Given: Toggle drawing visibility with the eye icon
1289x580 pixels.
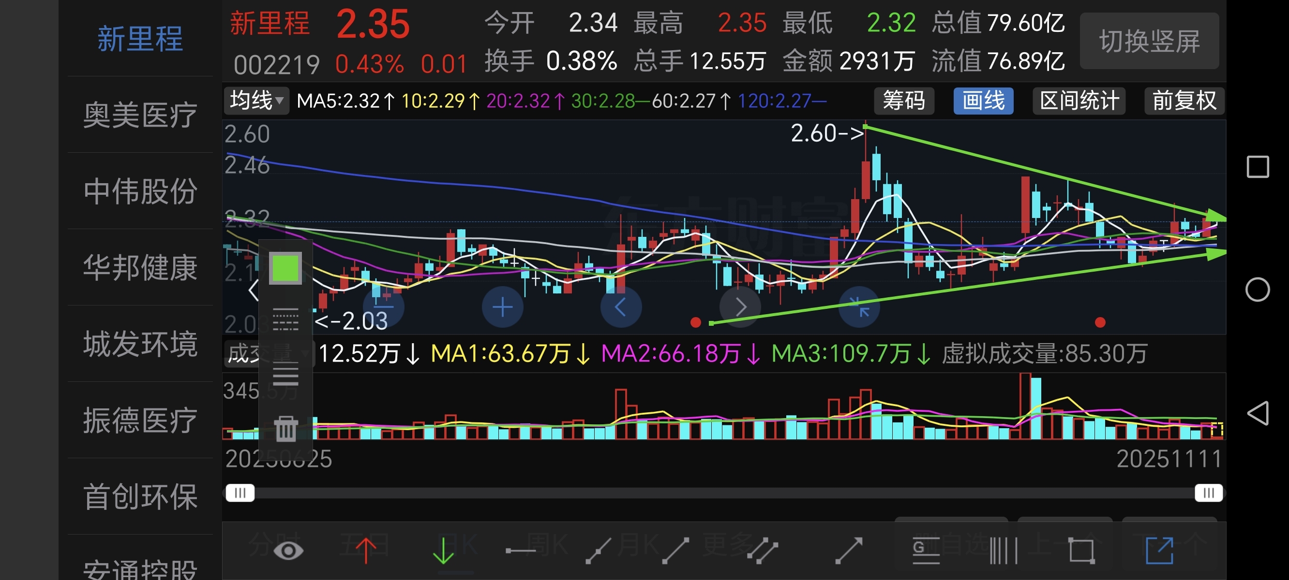Looking at the screenshot, I should (288, 551).
